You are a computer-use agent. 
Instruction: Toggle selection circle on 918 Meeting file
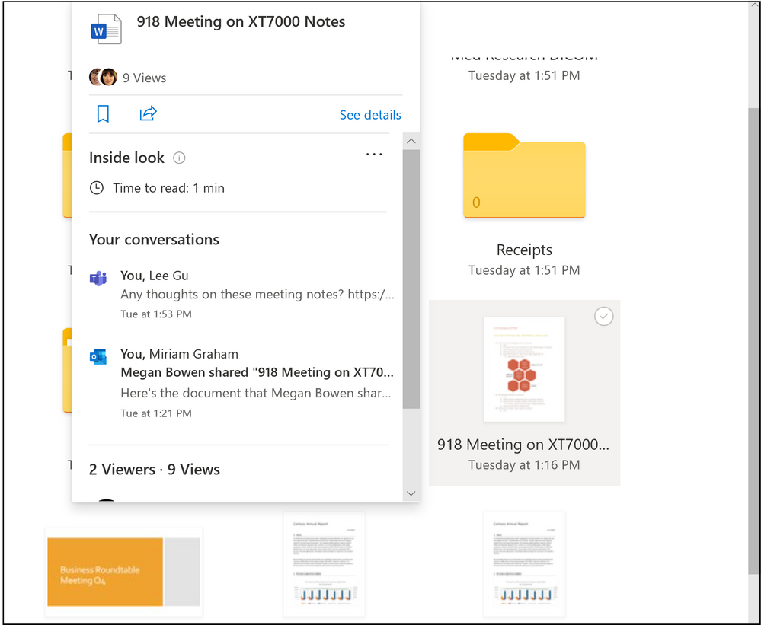click(603, 316)
